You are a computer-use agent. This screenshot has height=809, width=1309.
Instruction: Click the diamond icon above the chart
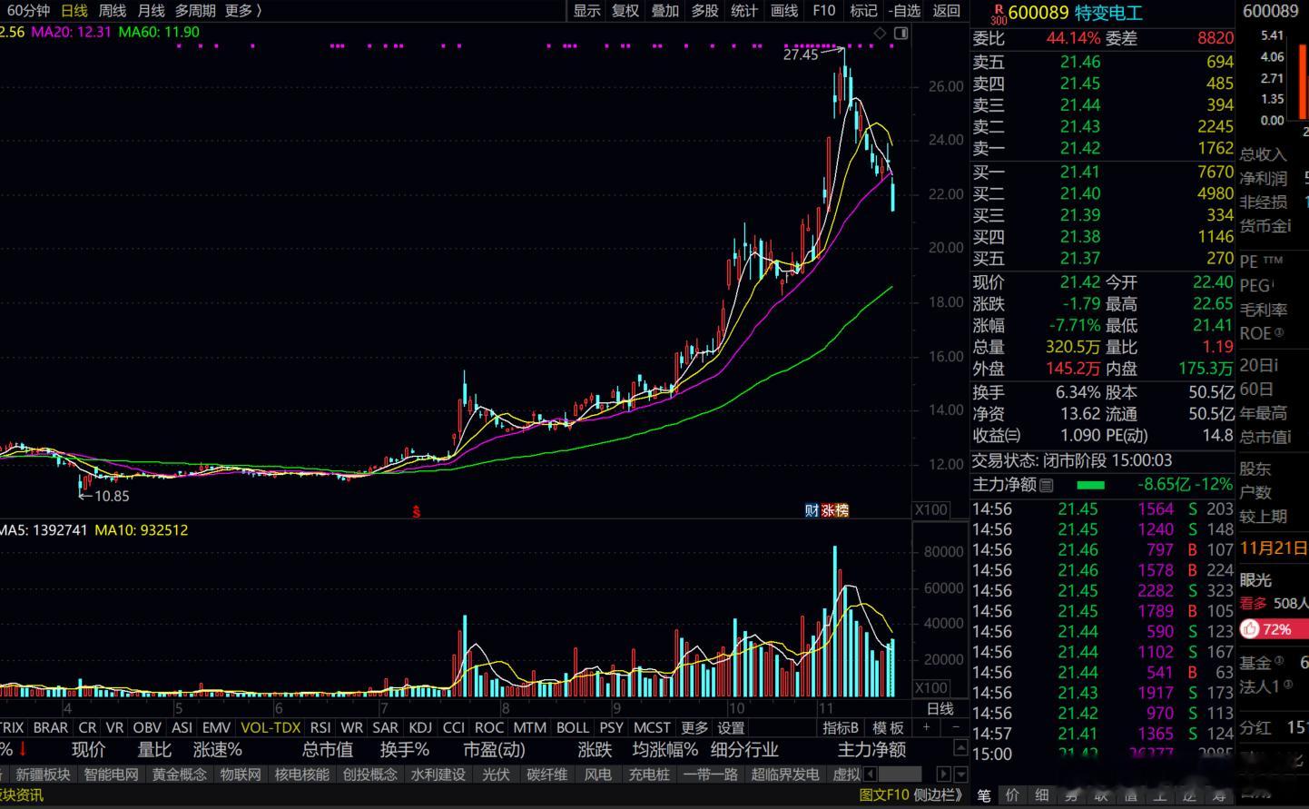point(880,33)
